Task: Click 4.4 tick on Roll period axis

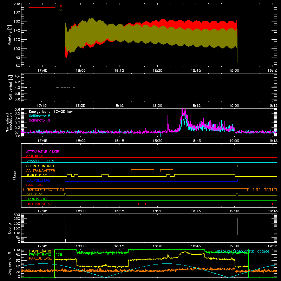Action: click(x=17, y=76)
